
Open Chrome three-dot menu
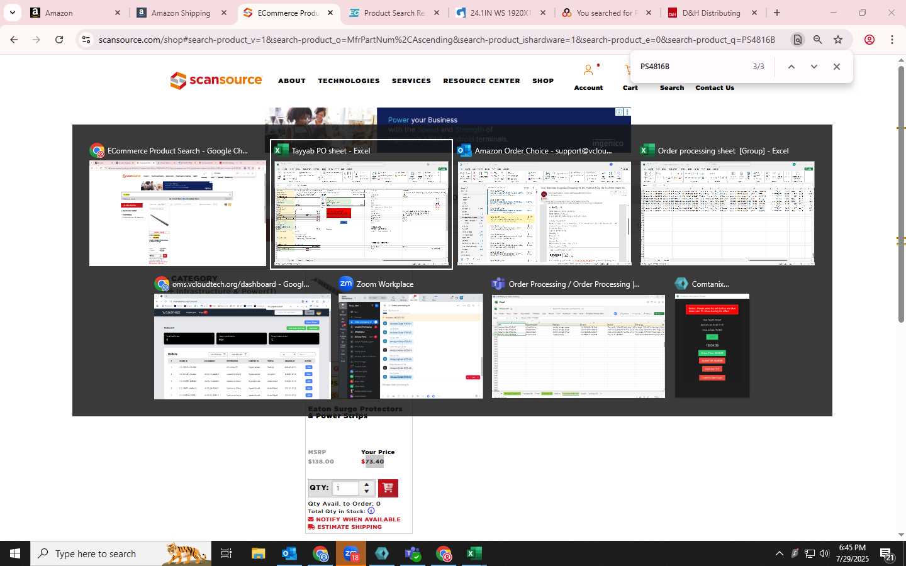(x=892, y=40)
